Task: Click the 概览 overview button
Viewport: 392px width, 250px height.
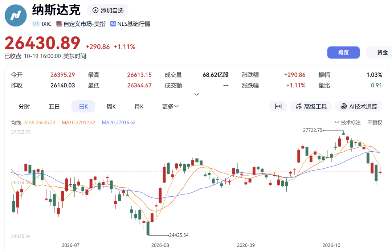Action: click(343, 53)
